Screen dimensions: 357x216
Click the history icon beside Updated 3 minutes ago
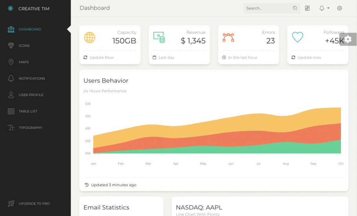point(86,185)
